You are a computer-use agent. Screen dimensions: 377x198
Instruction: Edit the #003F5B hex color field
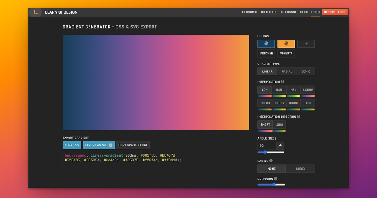click(266, 54)
